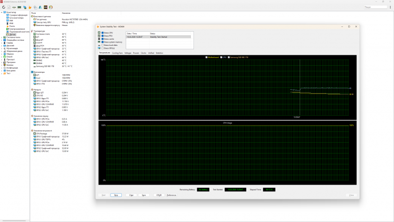Toggle the Motherboard graph legend checkbox
Screen dimensions: 394x222
pyautogui.click(x=207, y=57)
